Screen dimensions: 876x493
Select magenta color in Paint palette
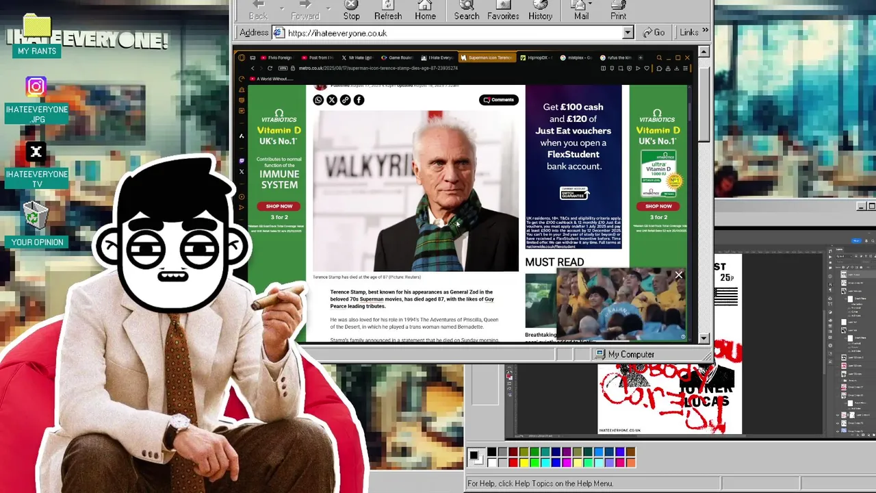tap(567, 463)
